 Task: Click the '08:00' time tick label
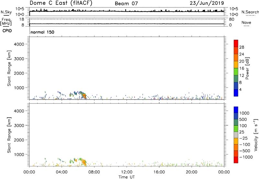94,172
